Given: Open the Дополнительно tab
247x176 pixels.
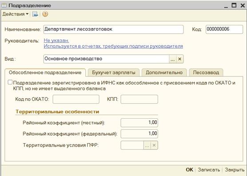Looking at the screenshot, I should (x=164, y=72).
